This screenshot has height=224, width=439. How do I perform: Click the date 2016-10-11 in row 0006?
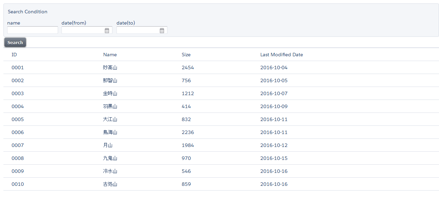(x=274, y=132)
